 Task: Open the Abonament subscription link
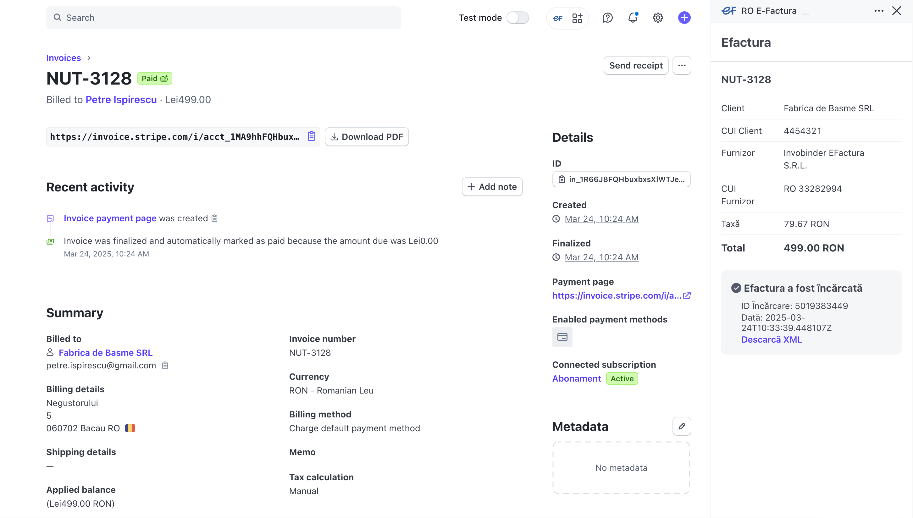(576, 378)
